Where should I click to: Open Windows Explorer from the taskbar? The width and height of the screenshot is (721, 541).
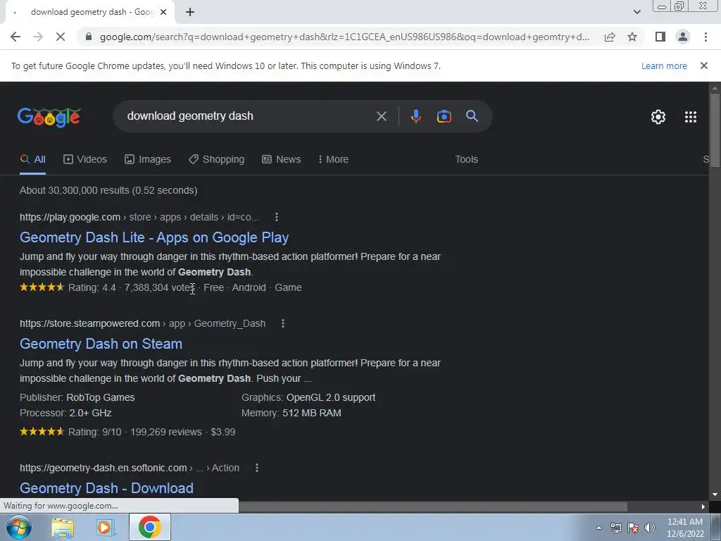pyautogui.click(x=63, y=527)
